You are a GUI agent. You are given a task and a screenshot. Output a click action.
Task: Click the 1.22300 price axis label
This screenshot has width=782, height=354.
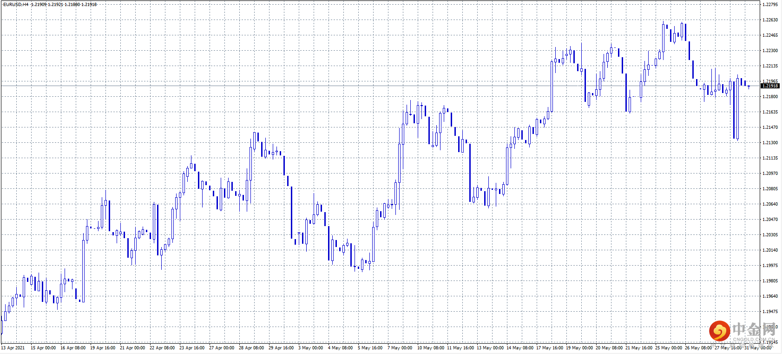(770, 51)
